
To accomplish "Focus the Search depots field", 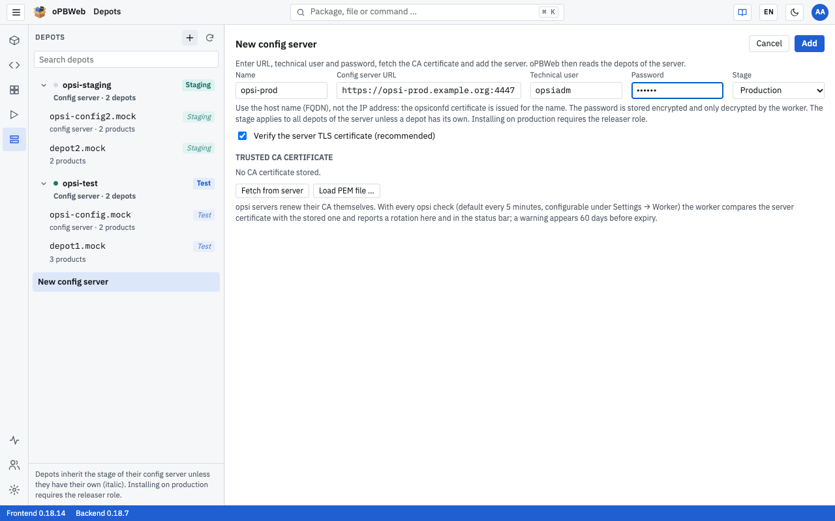I will click(x=126, y=59).
